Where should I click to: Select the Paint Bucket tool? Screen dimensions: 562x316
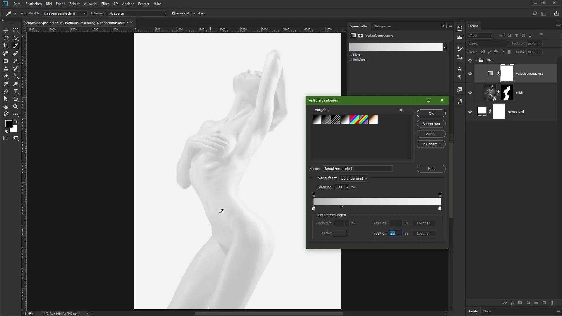pos(16,76)
